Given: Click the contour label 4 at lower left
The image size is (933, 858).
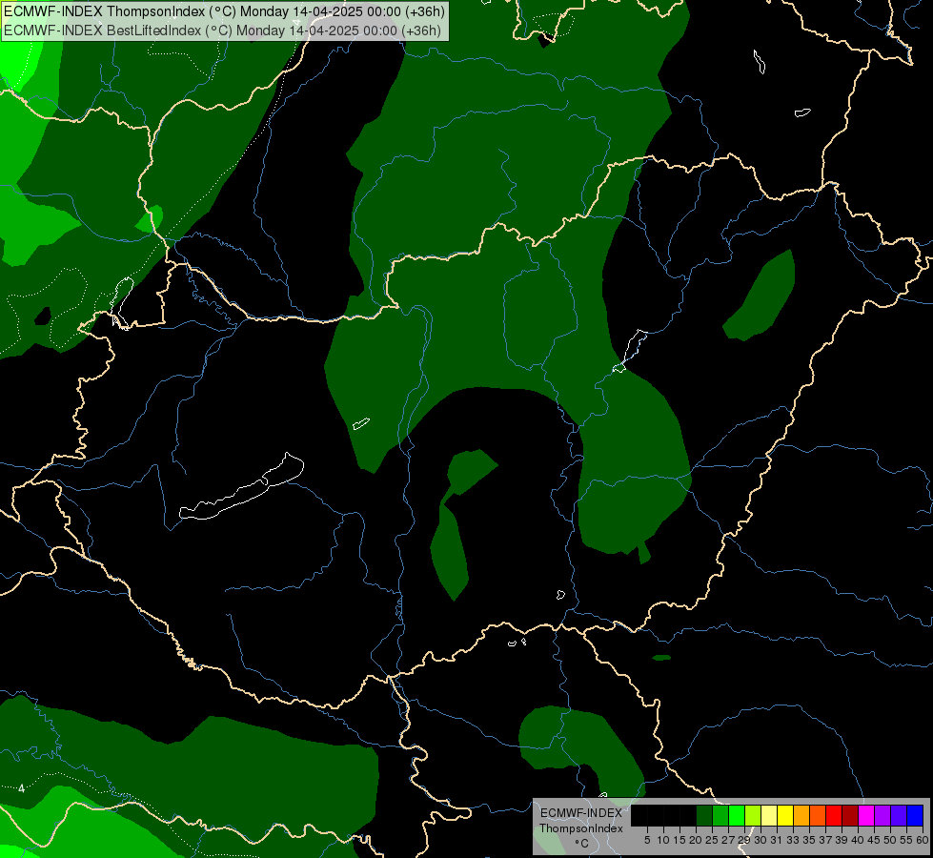Looking at the screenshot, I should [x=21, y=788].
